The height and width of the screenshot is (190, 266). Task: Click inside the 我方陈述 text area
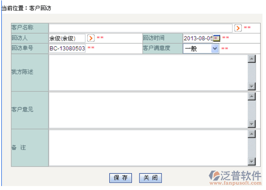pyautogui.click(x=148, y=73)
